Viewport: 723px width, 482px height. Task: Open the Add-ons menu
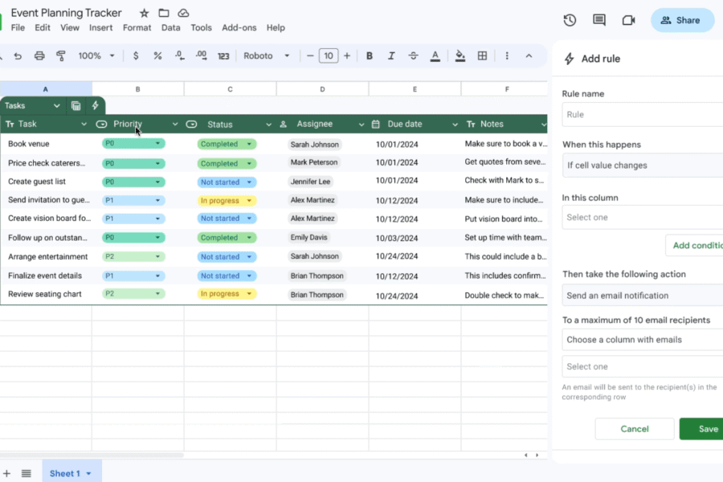239,27
